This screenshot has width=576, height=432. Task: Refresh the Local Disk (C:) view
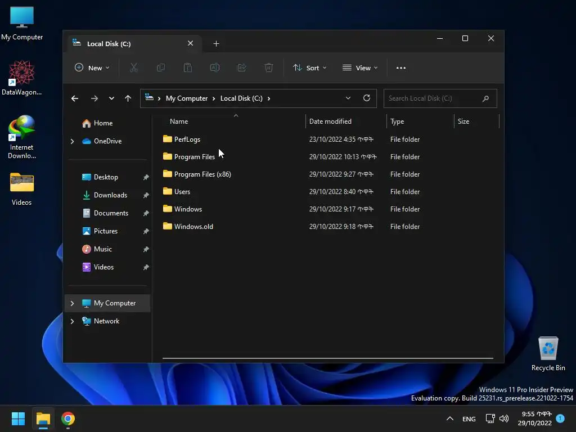(367, 98)
